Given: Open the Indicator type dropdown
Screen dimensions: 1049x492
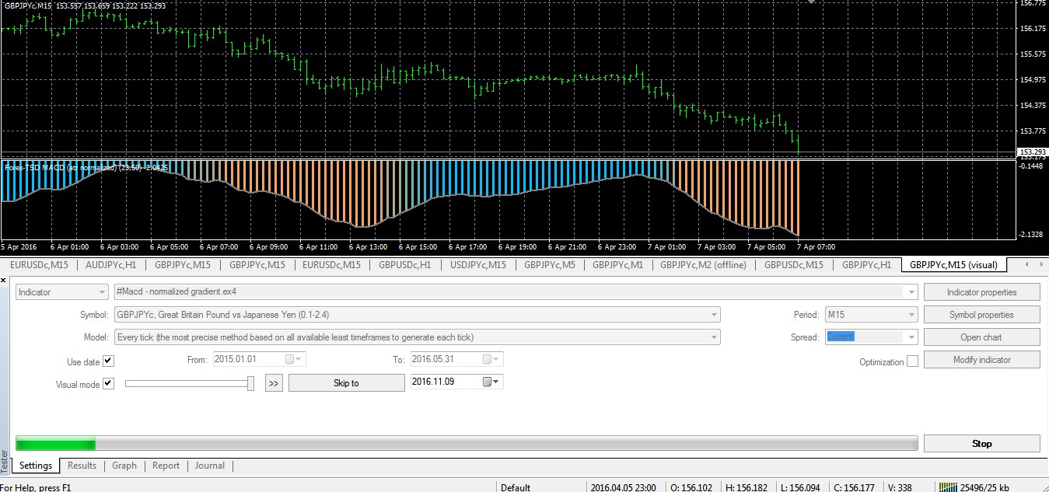Looking at the screenshot, I should 102,292.
